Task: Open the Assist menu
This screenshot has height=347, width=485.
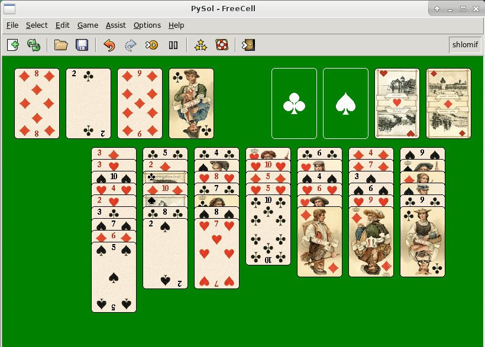Action: (116, 25)
